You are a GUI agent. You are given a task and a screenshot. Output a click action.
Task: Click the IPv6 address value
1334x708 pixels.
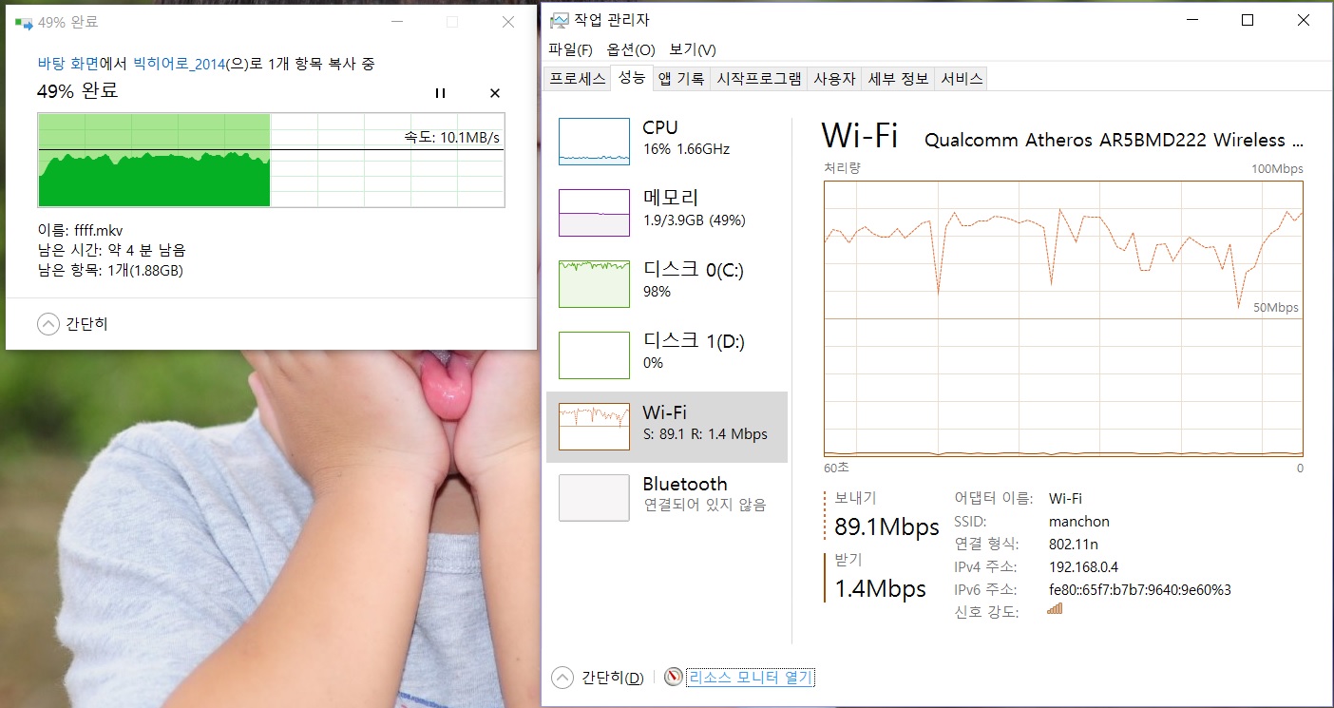(x=1140, y=590)
